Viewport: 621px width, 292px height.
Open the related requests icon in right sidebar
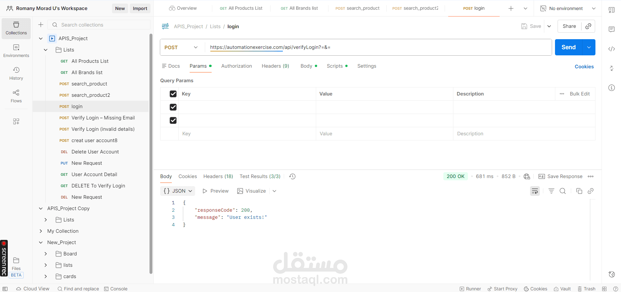click(612, 68)
